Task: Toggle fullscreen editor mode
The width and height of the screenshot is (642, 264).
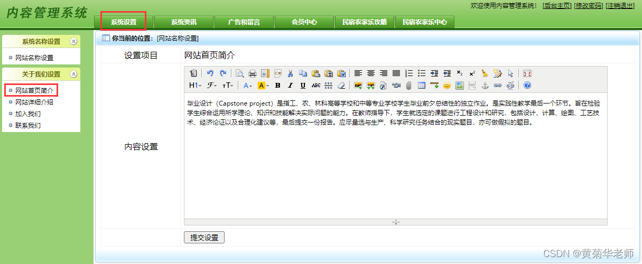Action: tap(527, 73)
